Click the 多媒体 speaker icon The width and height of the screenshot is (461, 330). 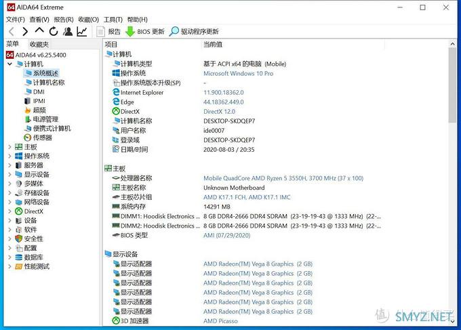coord(18,184)
